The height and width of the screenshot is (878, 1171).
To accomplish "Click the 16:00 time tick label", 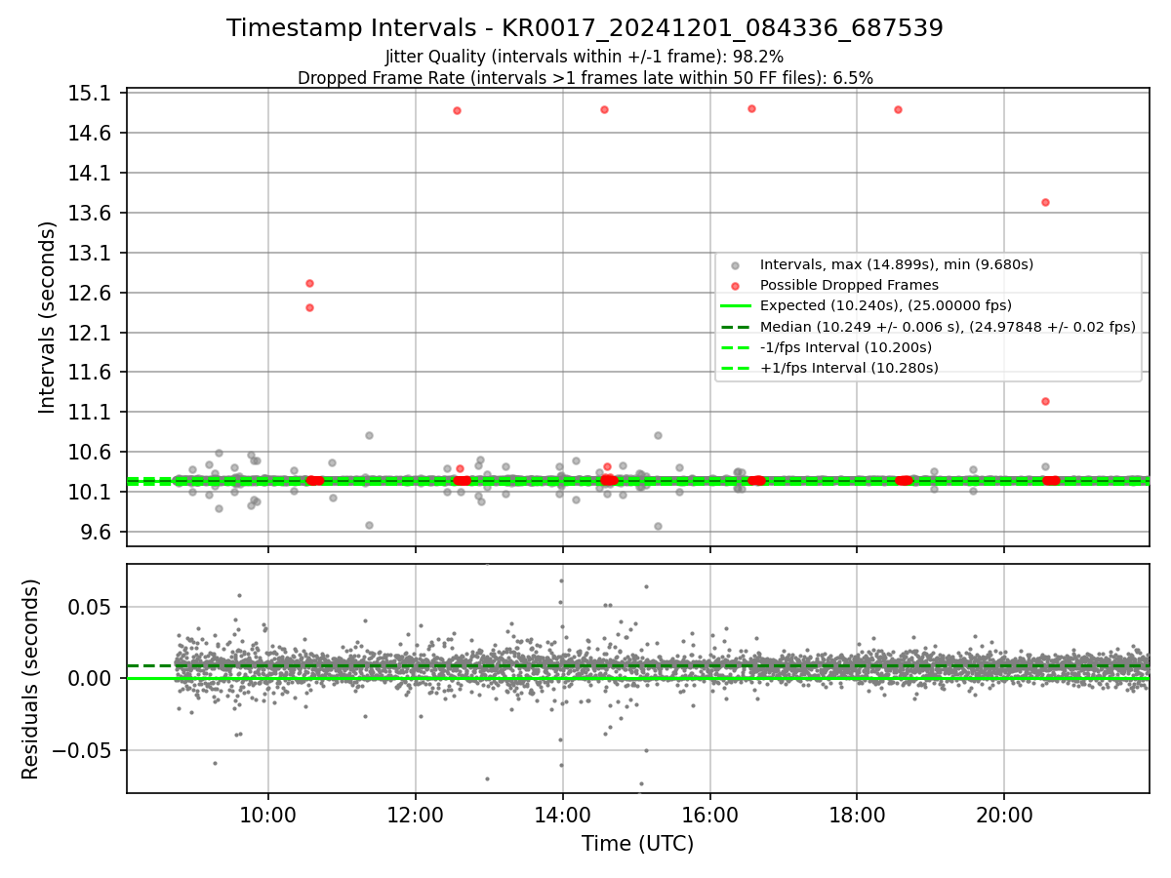I will click(x=710, y=815).
